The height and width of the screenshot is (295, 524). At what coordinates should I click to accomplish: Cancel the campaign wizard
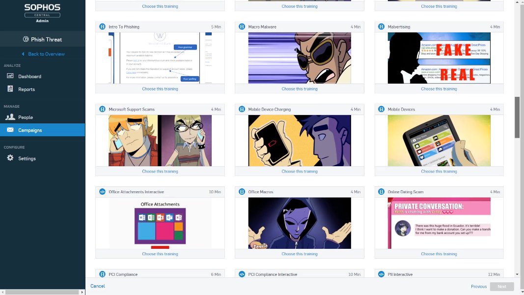pos(98,286)
